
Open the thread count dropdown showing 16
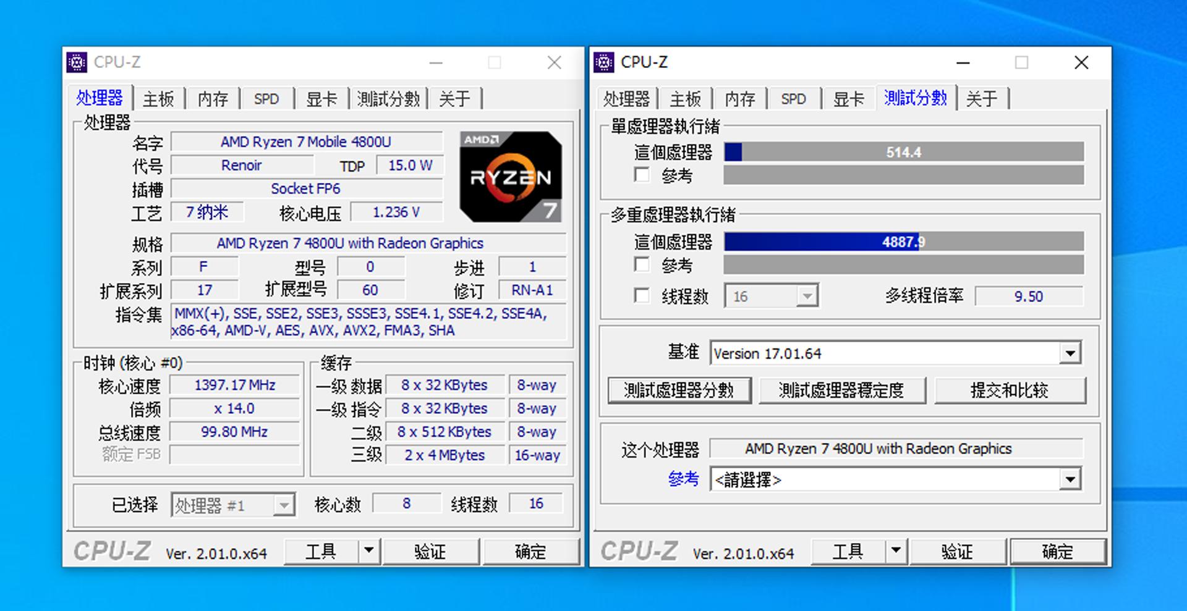(x=807, y=296)
